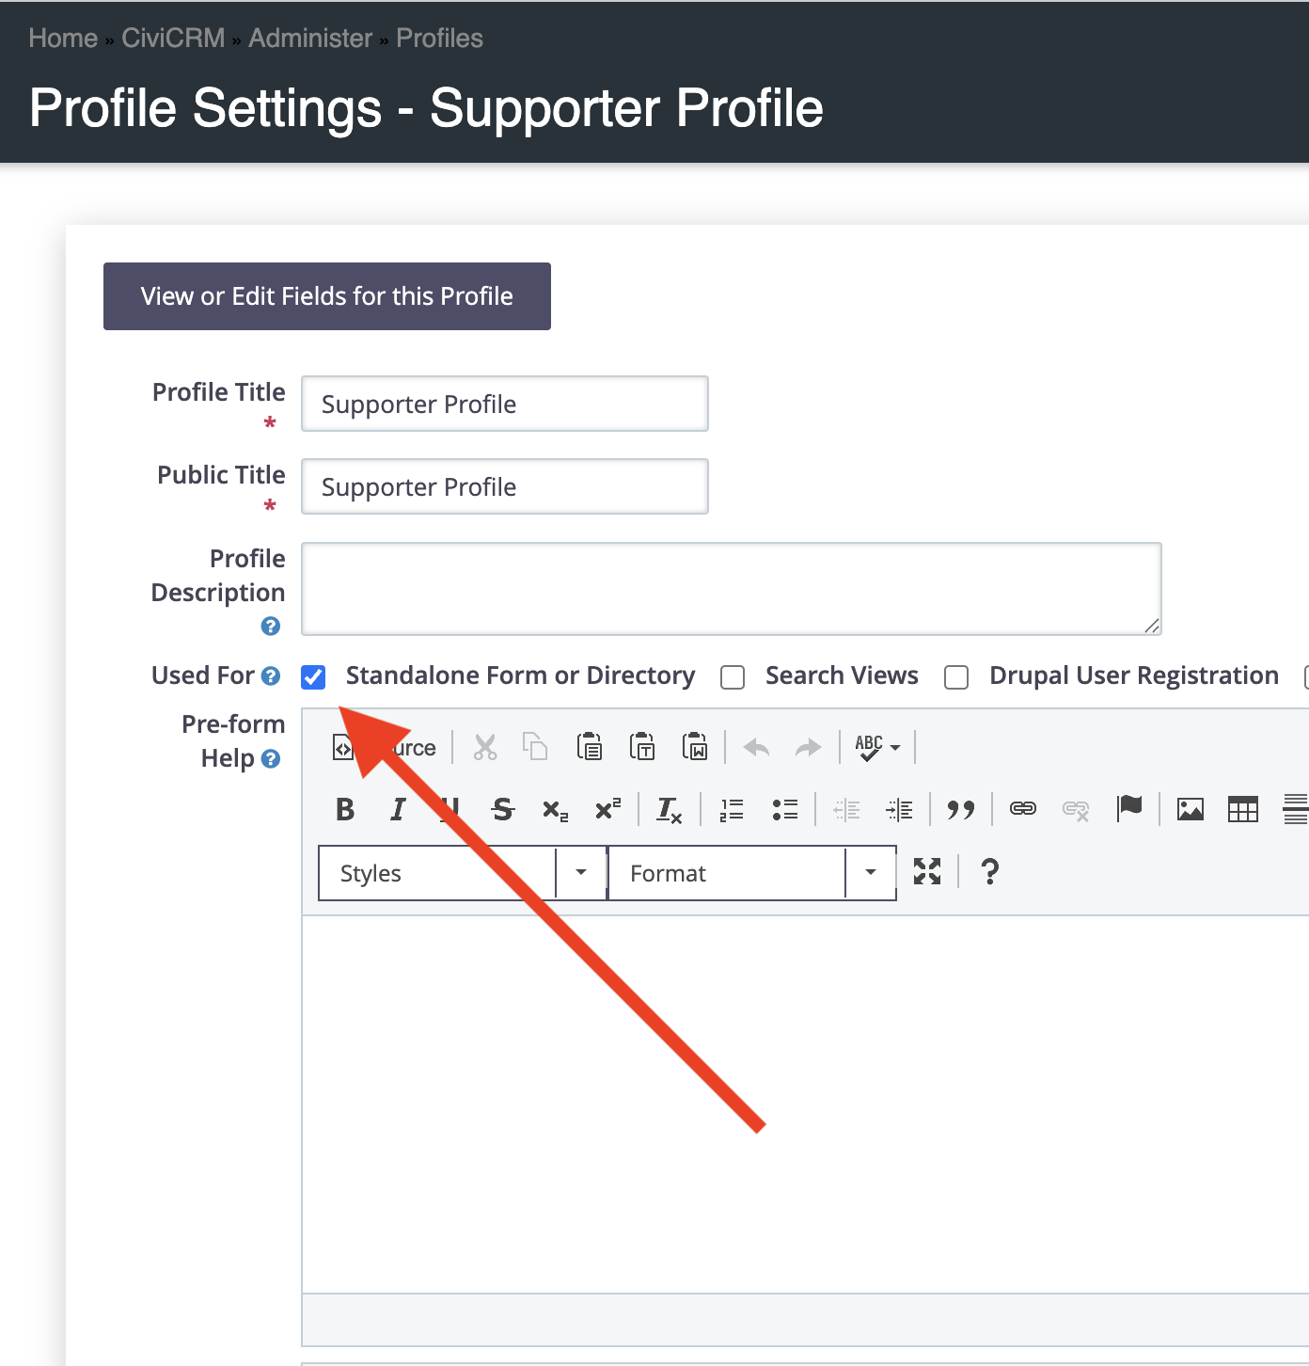Navigate to Profiles breadcrumb link
Screen dimensions: 1309x1366
(439, 39)
